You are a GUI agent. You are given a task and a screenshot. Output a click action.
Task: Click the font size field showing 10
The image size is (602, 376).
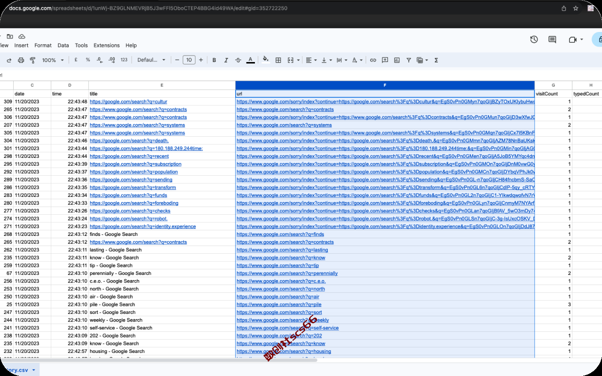click(189, 60)
